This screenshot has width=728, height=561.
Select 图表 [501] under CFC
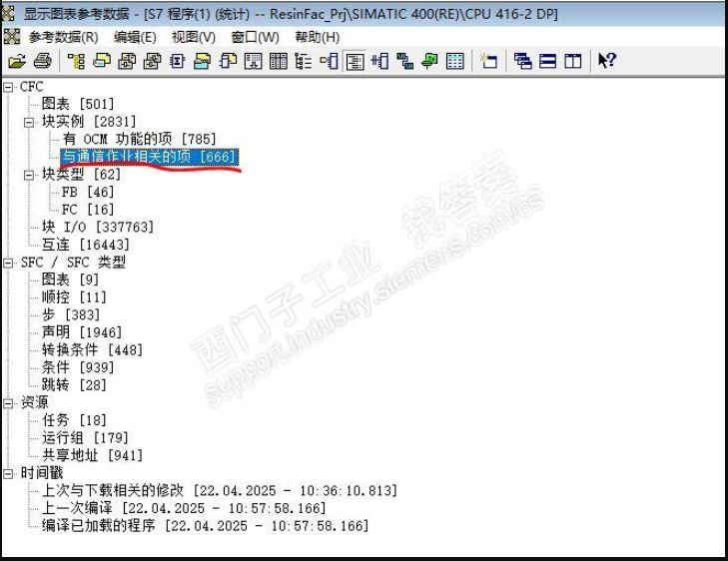[x=78, y=104]
